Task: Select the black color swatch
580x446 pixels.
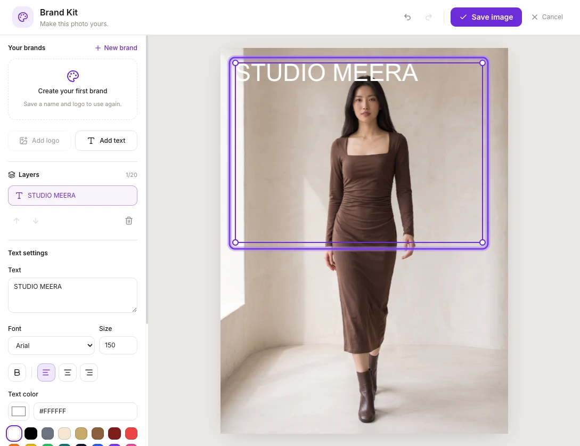Action: point(31,433)
